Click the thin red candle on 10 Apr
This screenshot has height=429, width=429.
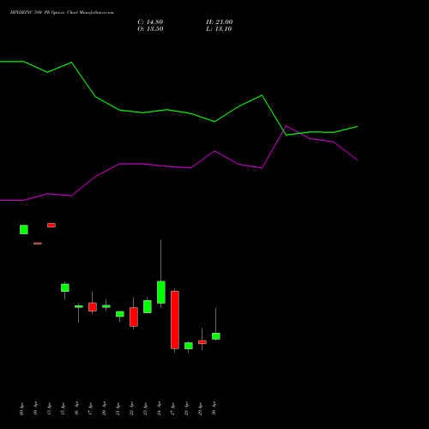coord(38,244)
